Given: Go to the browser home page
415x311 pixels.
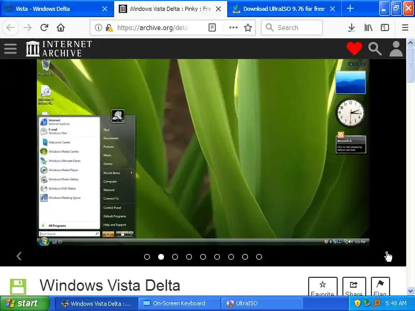Looking at the screenshot, I should (61, 27).
